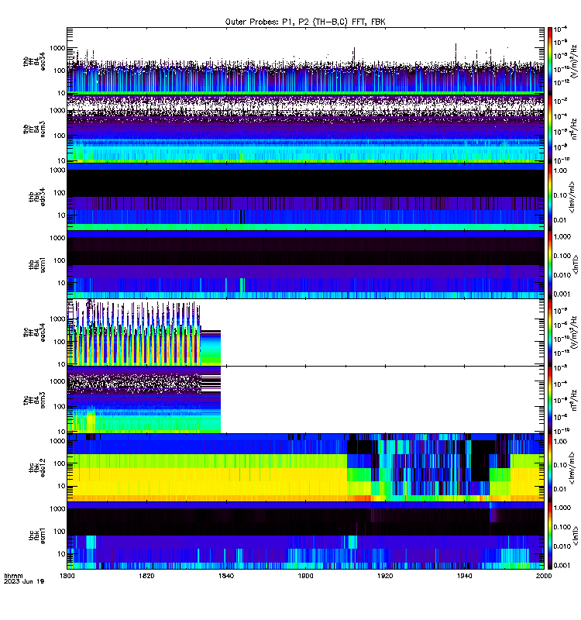The height and width of the screenshot is (620, 581).
Task: Click the thb fbk edc34 spectrogram panel
Action: pyautogui.click(x=305, y=197)
